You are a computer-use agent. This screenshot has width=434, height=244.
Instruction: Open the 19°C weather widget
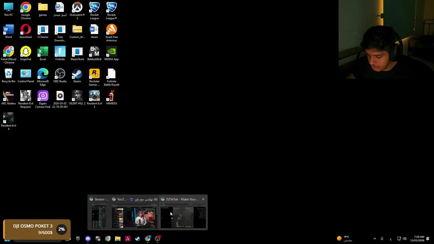point(344,239)
